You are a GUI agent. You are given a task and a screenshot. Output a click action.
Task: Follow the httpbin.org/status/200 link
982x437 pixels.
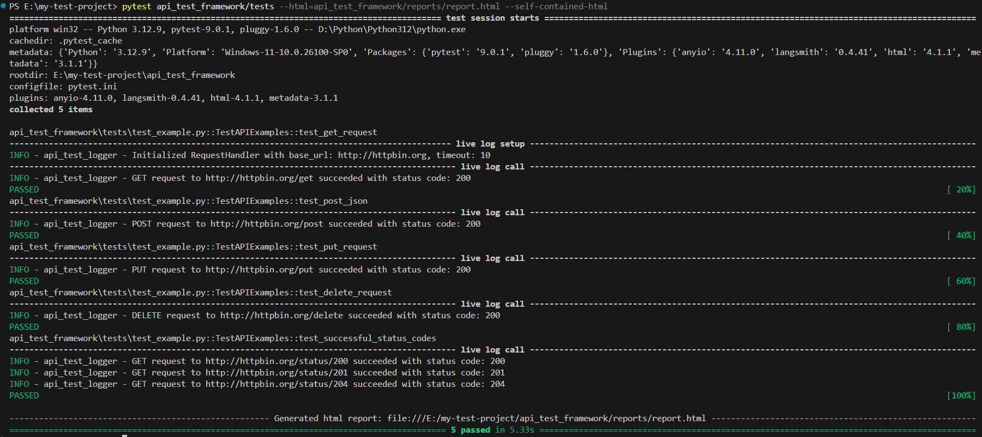pyautogui.click(x=276, y=361)
